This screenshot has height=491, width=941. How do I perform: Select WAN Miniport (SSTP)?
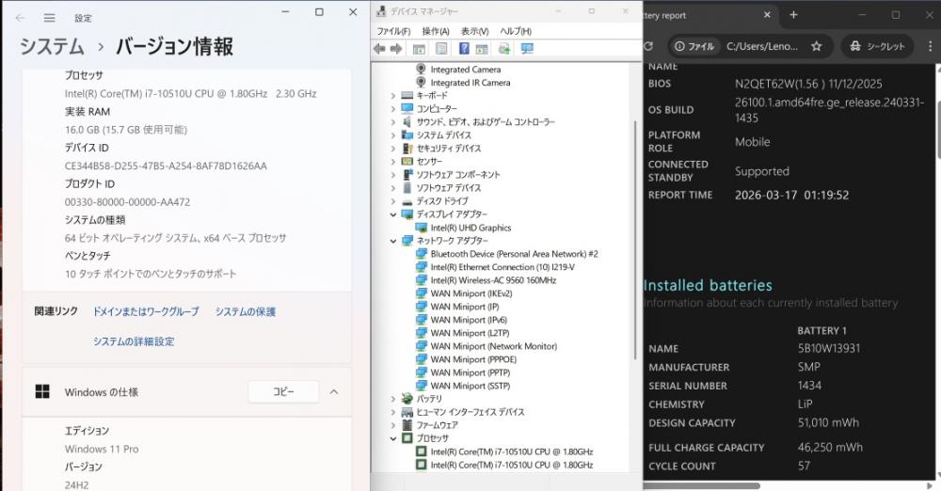click(470, 386)
